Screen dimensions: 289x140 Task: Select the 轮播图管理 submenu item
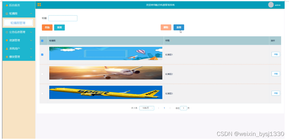pos(18,23)
